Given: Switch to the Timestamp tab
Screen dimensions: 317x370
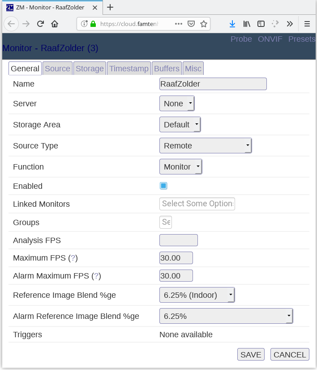Looking at the screenshot, I should [x=129, y=69].
